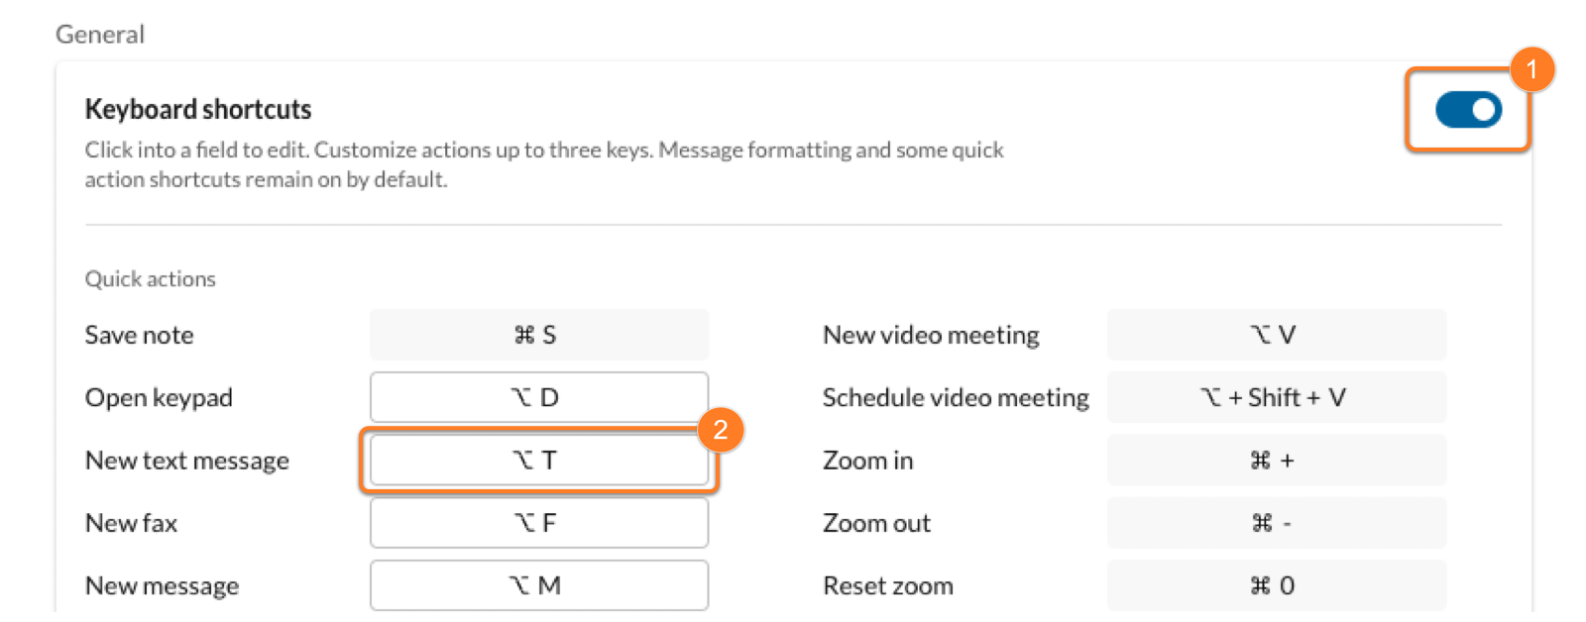1586x622 pixels.
Task: Click the New text message label
Action: (187, 461)
